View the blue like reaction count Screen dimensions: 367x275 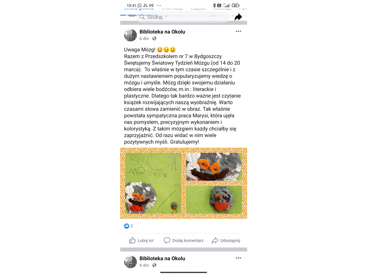pyautogui.click(x=128, y=226)
